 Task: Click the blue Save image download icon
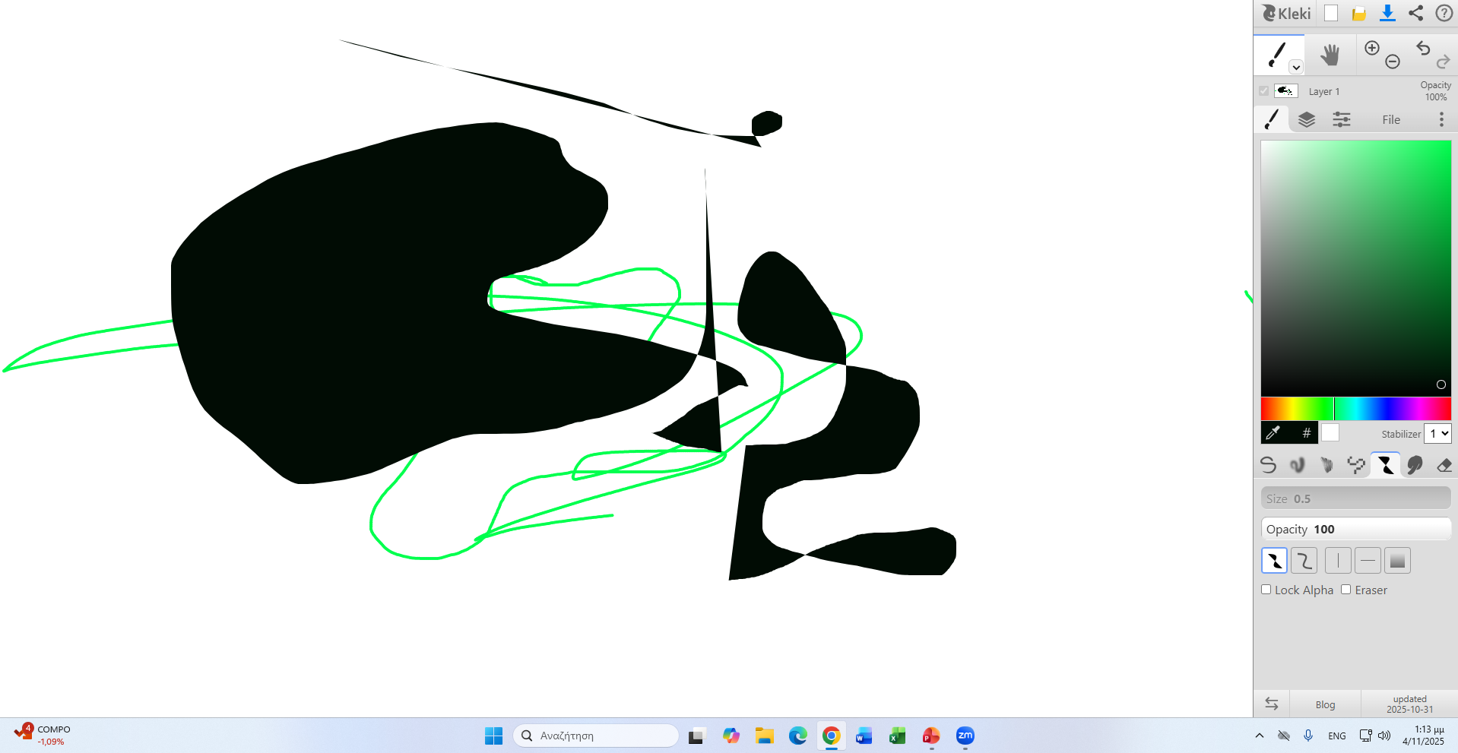(x=1387, y=13)
